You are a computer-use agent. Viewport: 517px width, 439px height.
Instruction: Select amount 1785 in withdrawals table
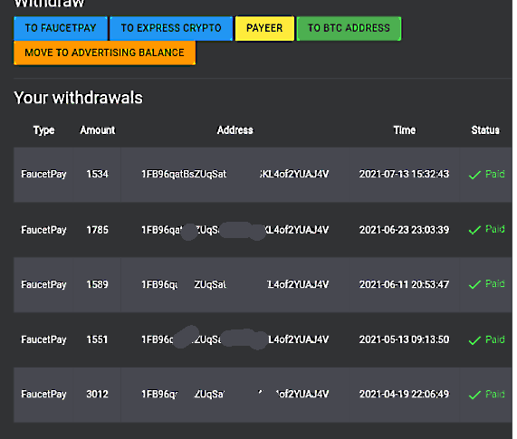click(x=97, y=230)
